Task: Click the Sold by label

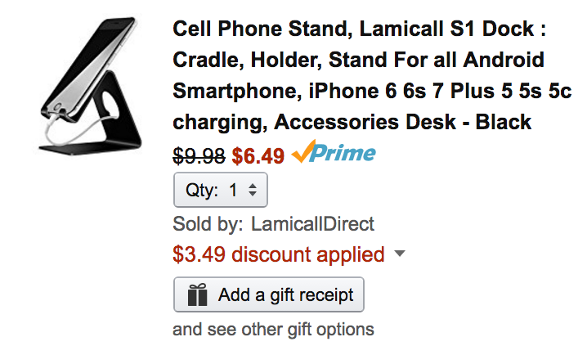Action: pos(207,223)
